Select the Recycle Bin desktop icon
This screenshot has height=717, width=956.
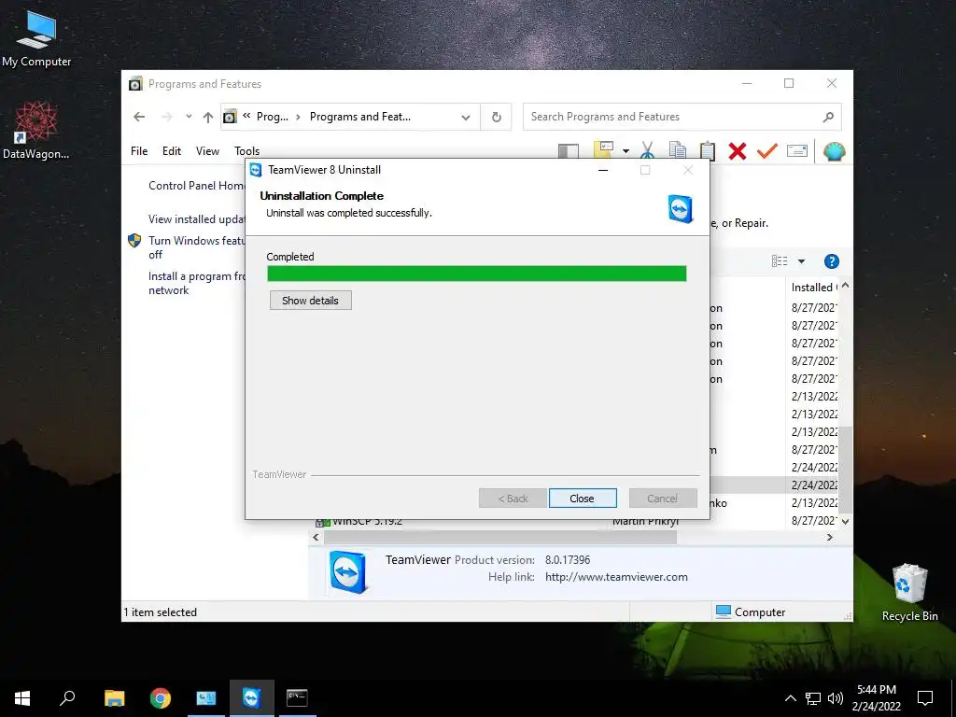tap(909, 593)
